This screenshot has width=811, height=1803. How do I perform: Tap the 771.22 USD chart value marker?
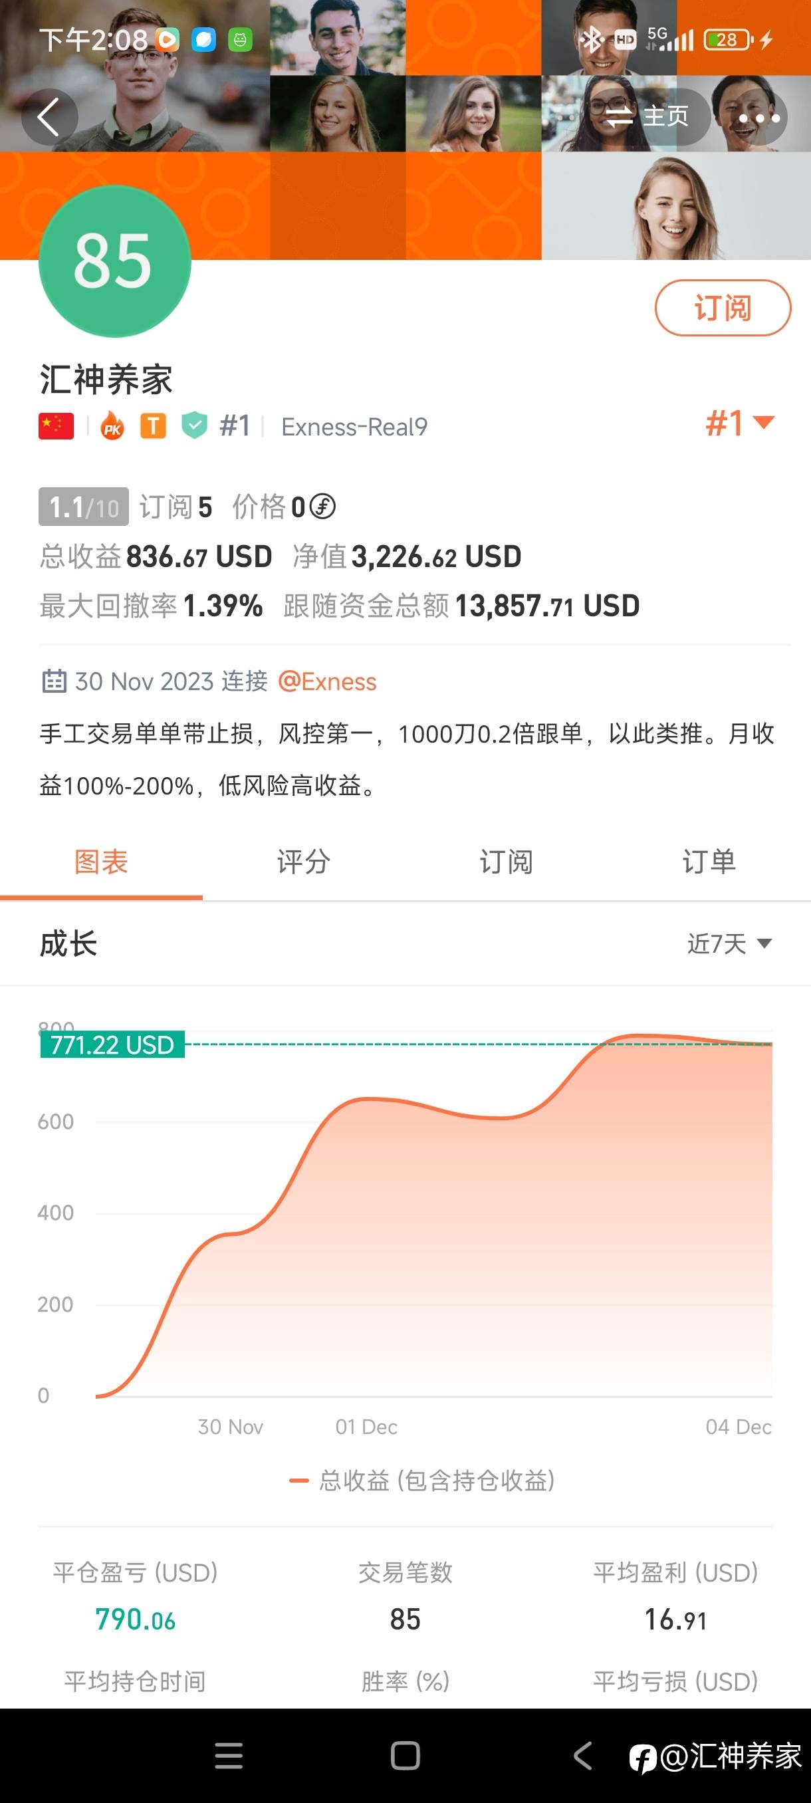point(112,1044)
